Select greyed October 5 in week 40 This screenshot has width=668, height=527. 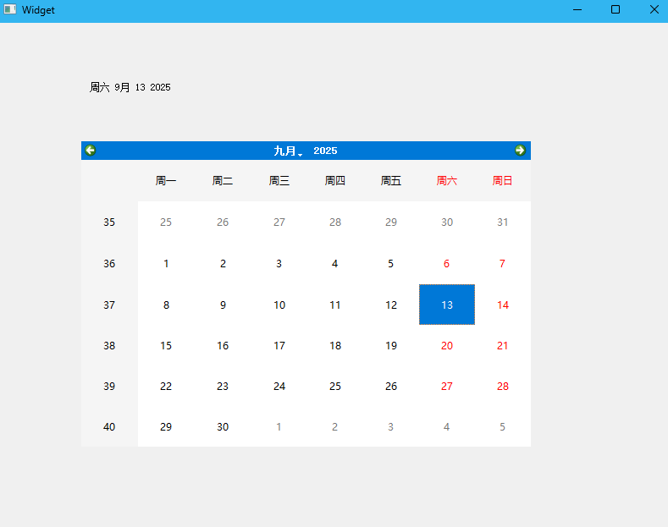point(502,426)
